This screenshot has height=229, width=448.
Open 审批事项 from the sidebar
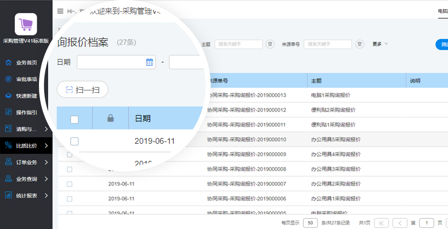click(26, 79)
